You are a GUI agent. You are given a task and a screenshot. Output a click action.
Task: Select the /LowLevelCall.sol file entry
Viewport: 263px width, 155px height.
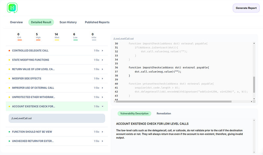coord(57,118)
